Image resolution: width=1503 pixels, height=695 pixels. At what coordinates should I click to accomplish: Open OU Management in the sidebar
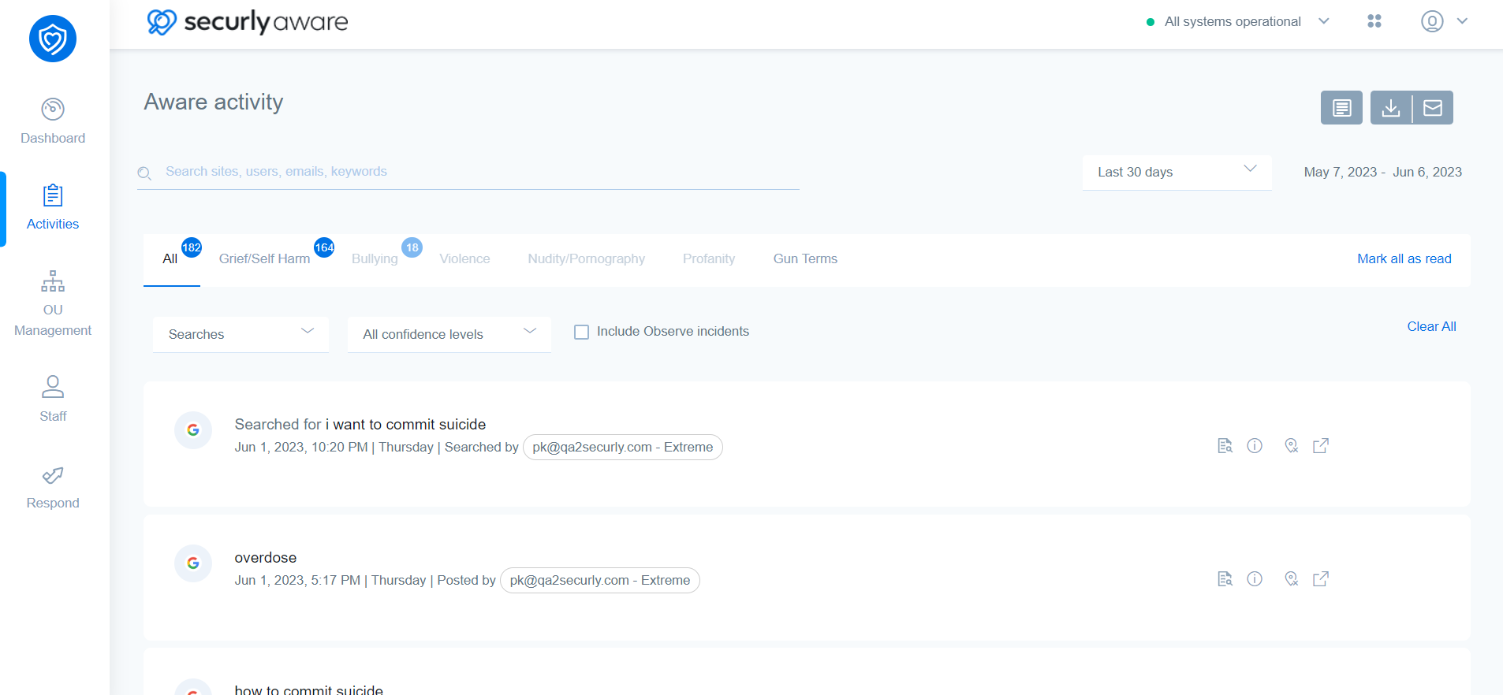pos(53,303)
